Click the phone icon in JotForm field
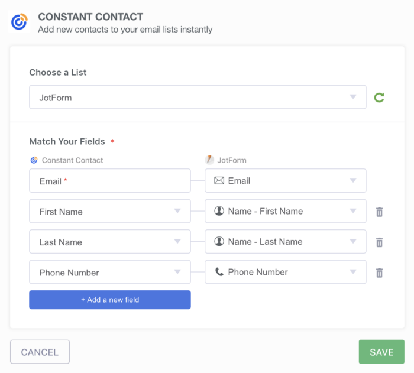This screenshot has width=414, height=373. click(219, 272)
